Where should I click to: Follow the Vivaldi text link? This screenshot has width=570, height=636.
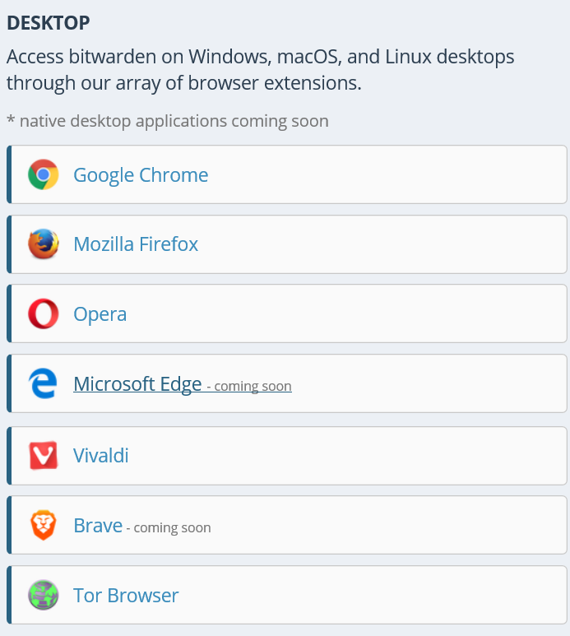(101, 456)
